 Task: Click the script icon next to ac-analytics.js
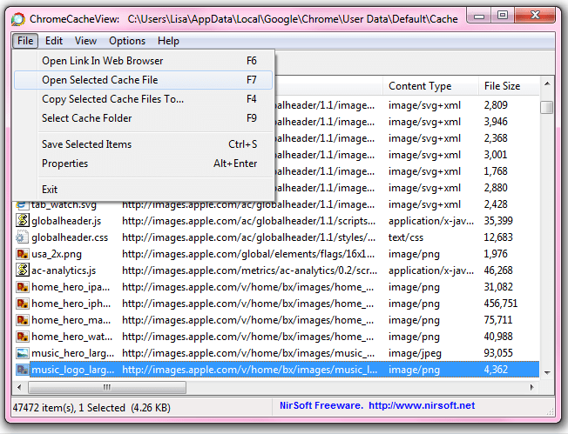tap(22, 270)
